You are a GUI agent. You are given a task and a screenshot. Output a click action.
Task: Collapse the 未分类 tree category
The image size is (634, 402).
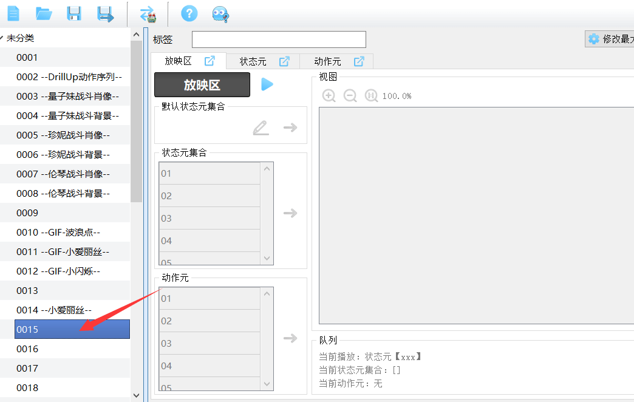2,38
